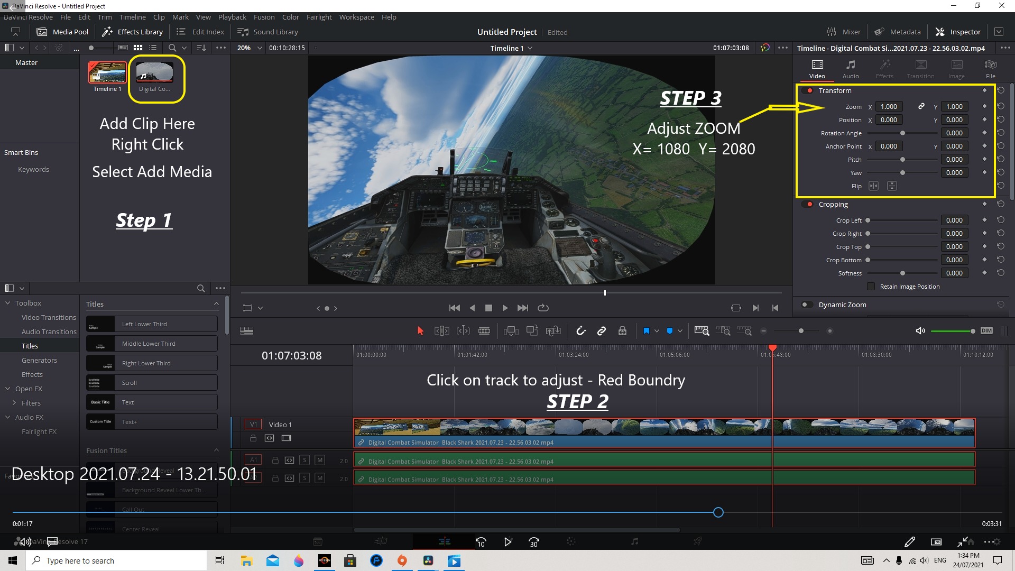Reset the Zoom parameter
Screen dimensions: 1015x571
(x=1001, y=106)
